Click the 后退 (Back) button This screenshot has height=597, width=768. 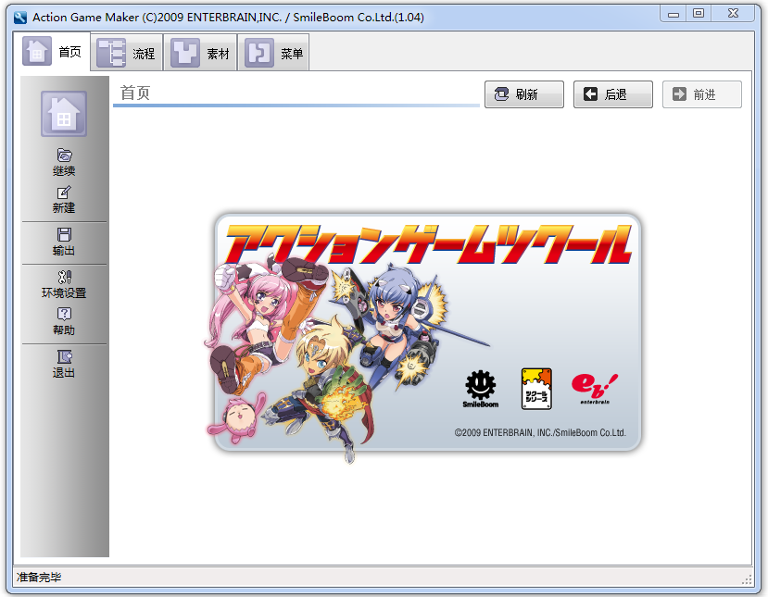613,94
